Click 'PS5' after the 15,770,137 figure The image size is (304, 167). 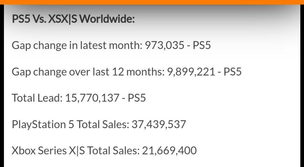tap(136, 98)
